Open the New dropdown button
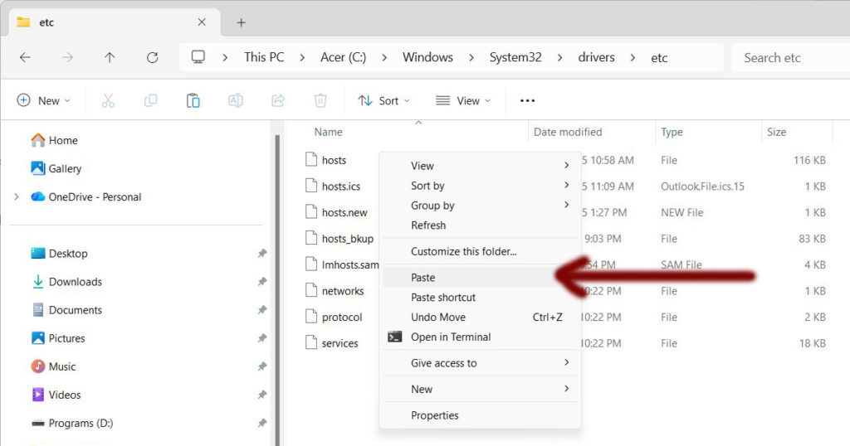The width and height of the screenshot is (850, 446). [x=44, y=100]
